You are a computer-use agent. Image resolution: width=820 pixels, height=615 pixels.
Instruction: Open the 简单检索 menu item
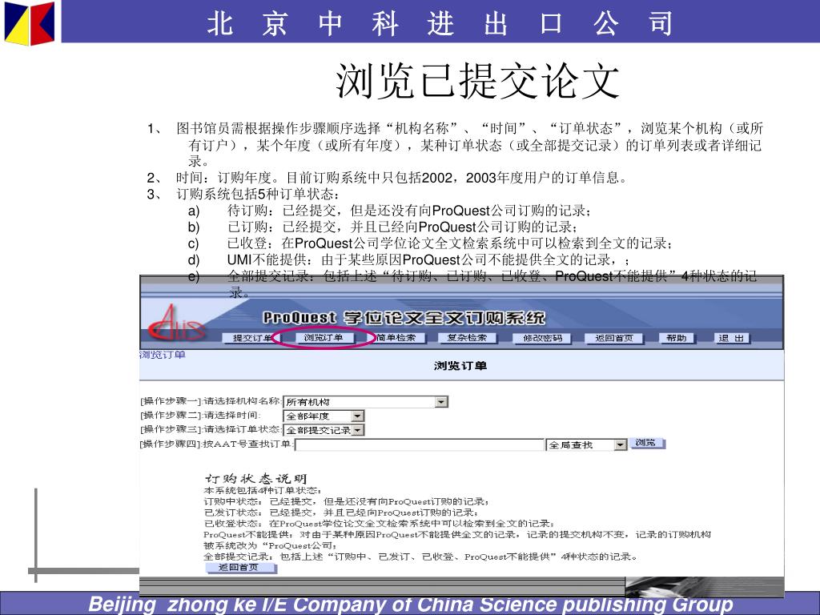coord(396,338)
